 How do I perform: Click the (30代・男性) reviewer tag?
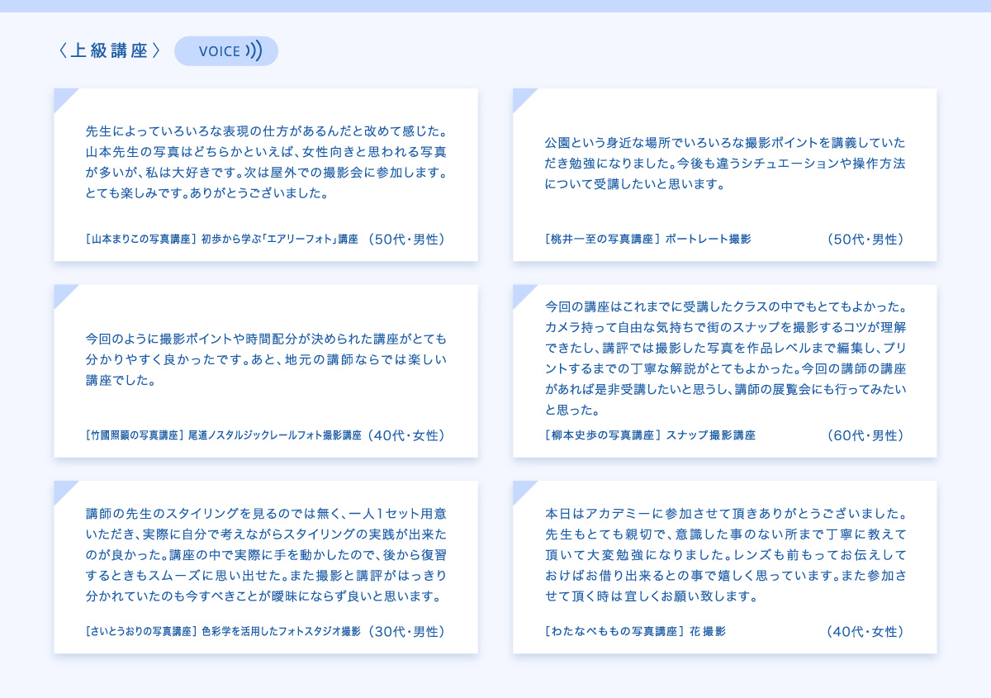[407, 632]
